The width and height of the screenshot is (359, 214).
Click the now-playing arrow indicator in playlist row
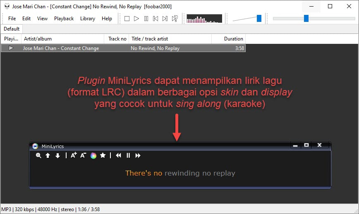tap(11, 48)
